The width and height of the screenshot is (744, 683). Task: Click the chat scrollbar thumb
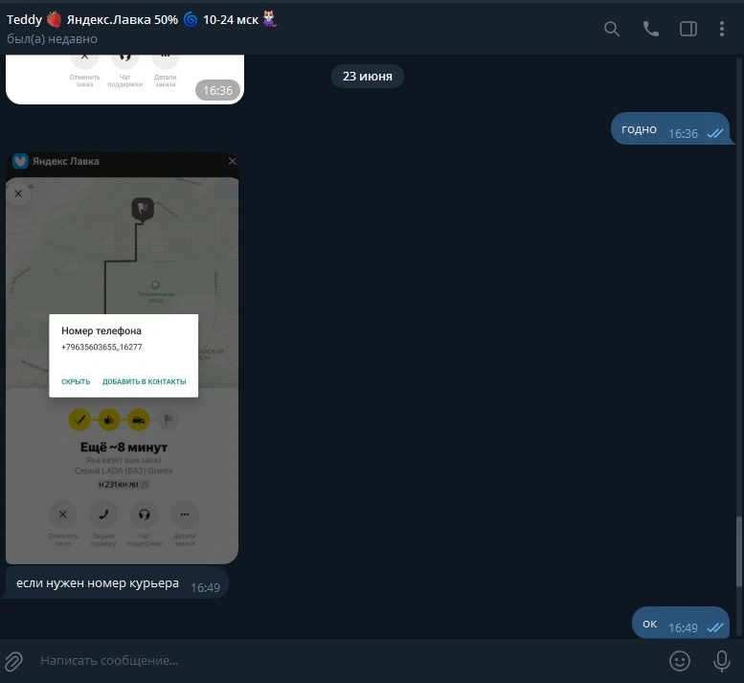(739, 552)
